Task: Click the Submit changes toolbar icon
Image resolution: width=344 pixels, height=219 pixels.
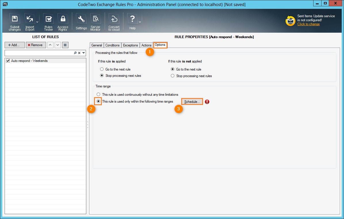Action: point(15,23)
